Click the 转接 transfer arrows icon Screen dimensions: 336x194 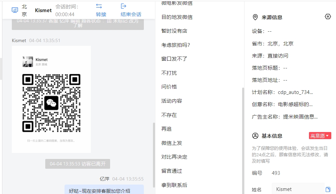pos(99,6)
